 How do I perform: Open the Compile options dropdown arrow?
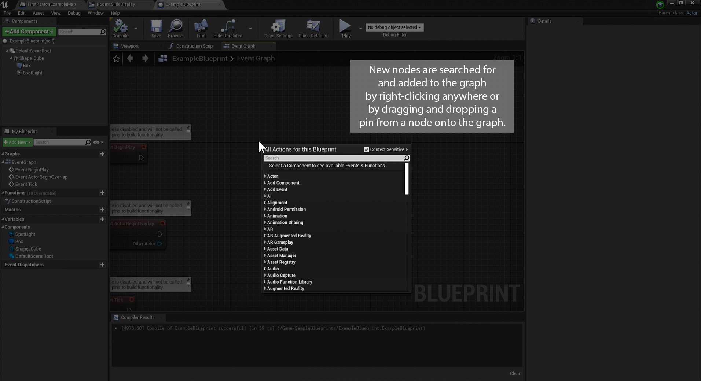(x=136, y=28)
